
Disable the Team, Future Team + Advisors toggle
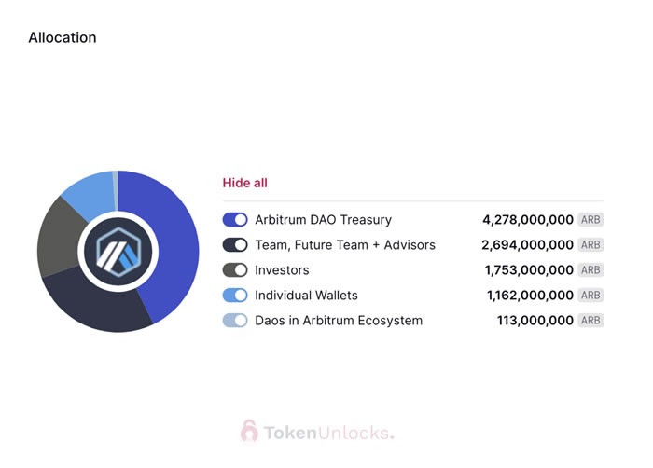(235, 245)
